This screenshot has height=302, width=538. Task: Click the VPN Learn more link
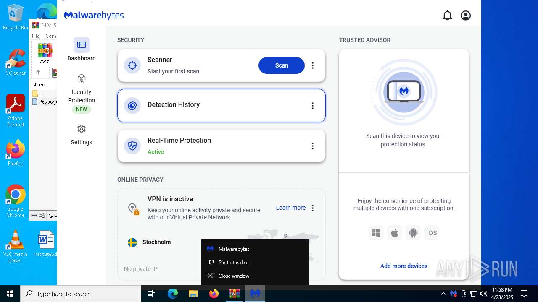click(291, 208)
